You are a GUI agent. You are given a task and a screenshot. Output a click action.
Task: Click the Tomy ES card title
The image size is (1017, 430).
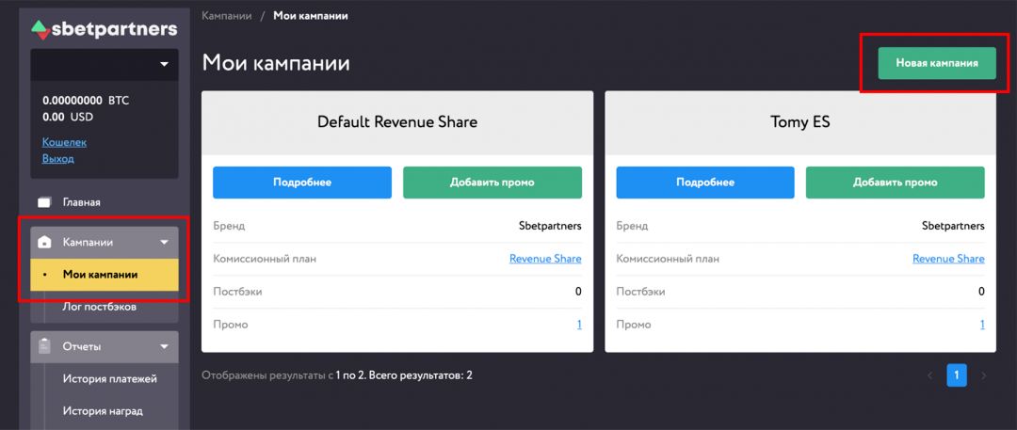pyautogui.click(x=799, y=121)
